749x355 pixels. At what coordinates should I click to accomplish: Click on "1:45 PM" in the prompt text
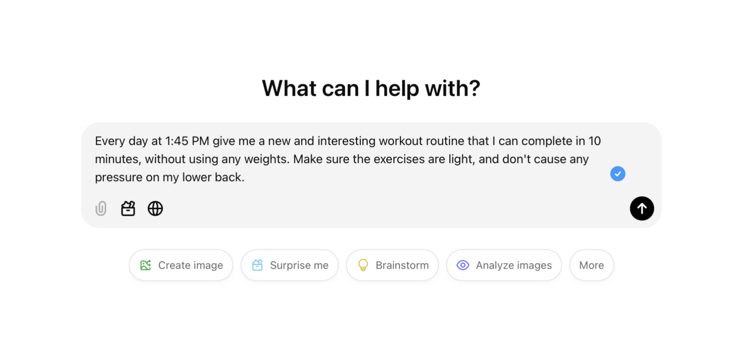(x=187, y=141)
